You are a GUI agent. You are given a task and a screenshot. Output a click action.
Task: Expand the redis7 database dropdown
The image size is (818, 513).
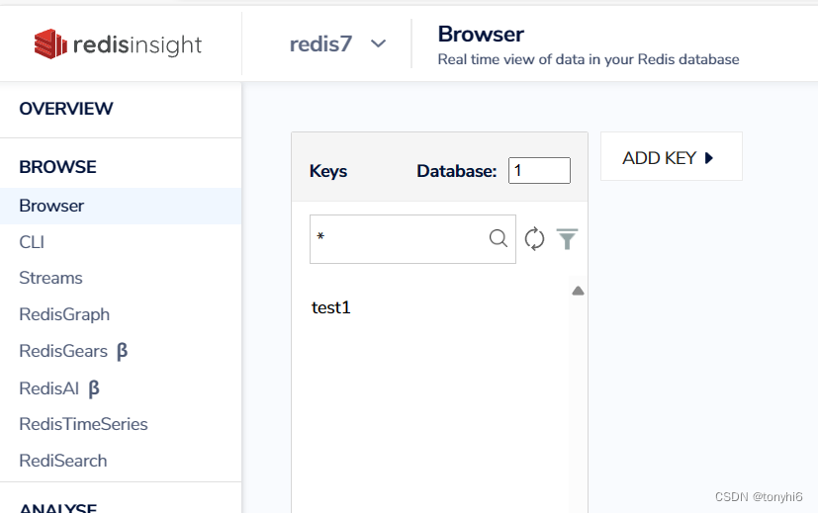click(x=378, y=43)
